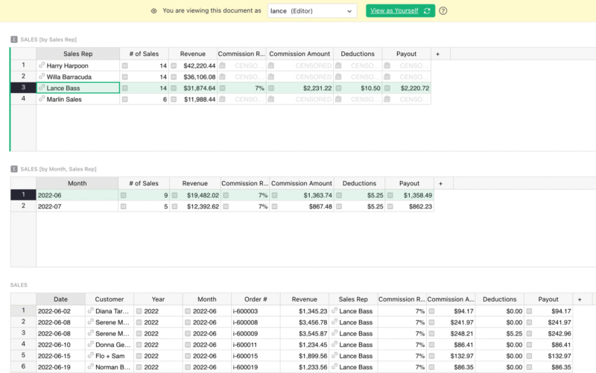Add a column to the Month summary table
Viewport: 596px width, 373px height.
(440, 183)
